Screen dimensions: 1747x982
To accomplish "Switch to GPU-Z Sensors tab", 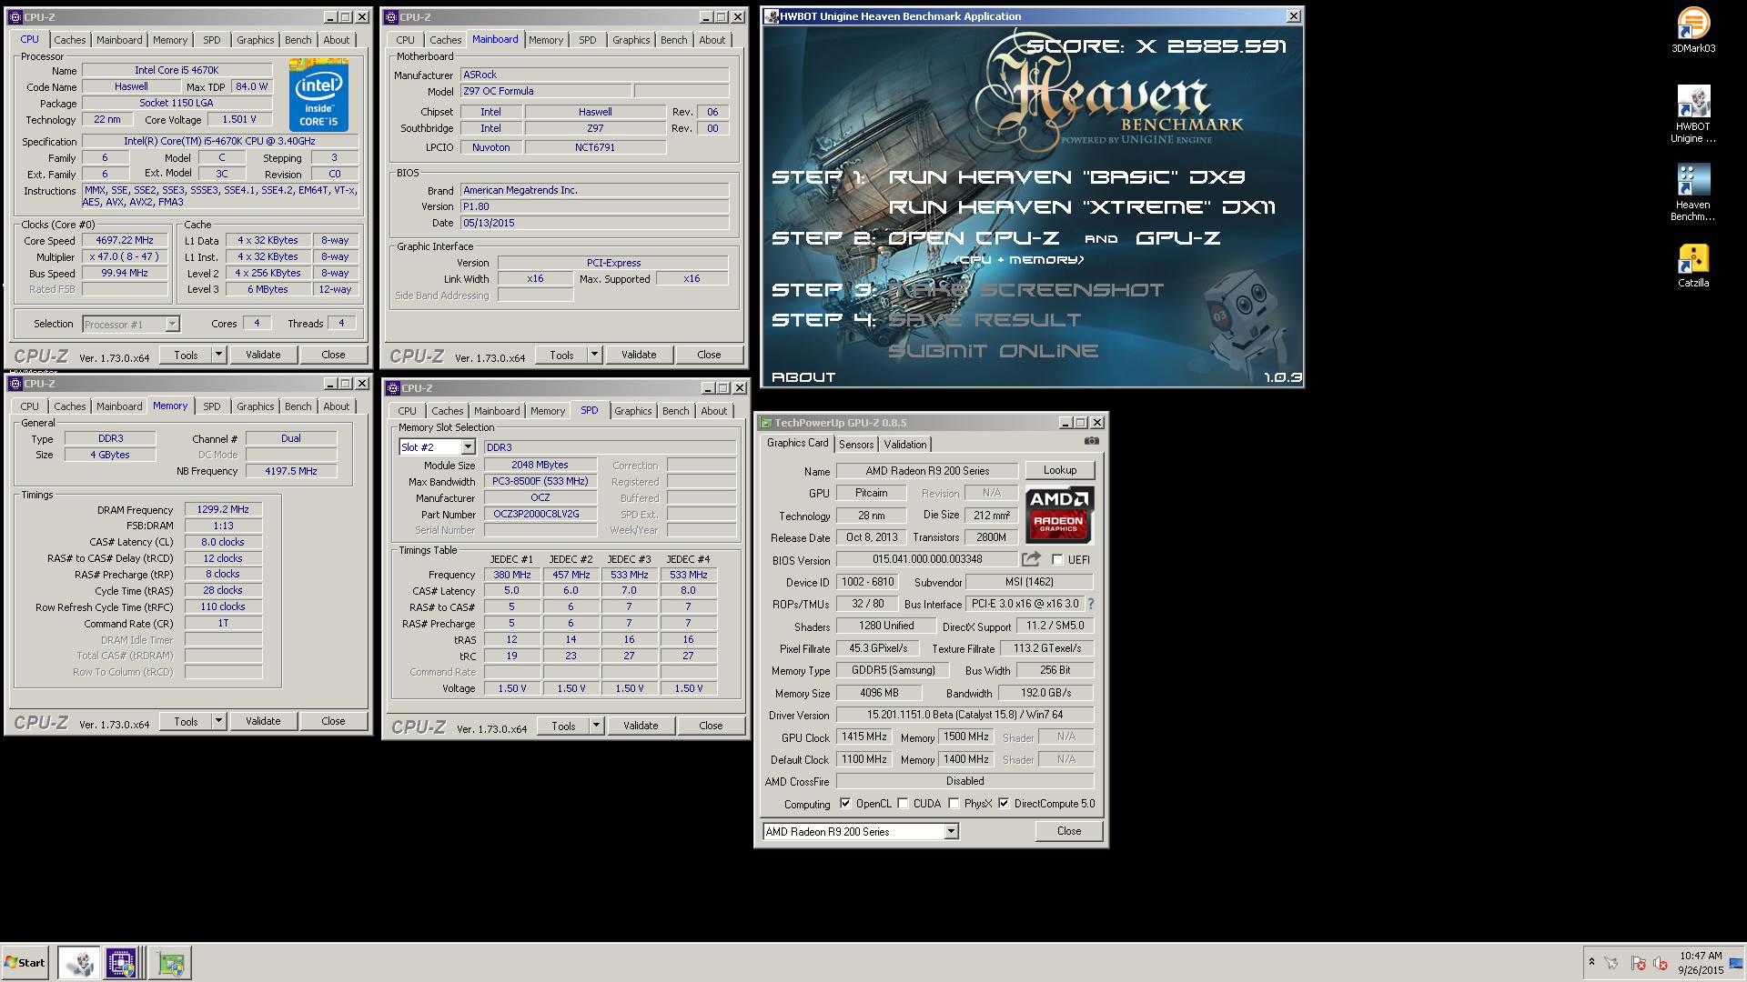I will coord(856,445).
